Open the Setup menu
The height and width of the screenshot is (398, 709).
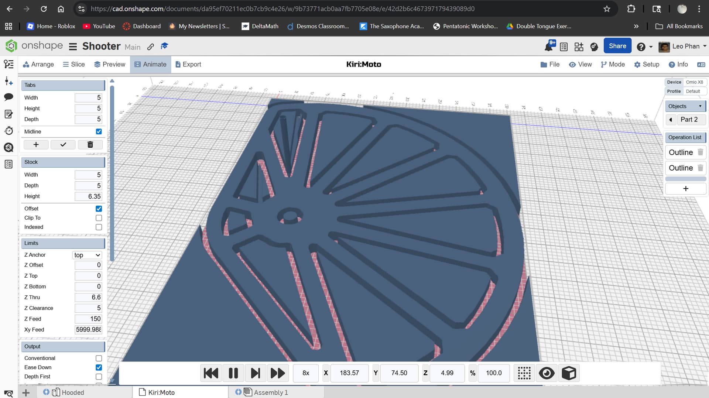click(647, 64)
